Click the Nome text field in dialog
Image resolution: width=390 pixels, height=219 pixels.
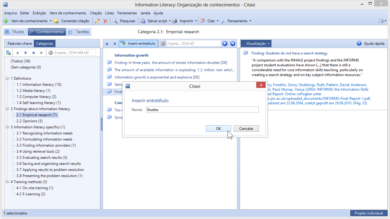click(x=202, y=110)
